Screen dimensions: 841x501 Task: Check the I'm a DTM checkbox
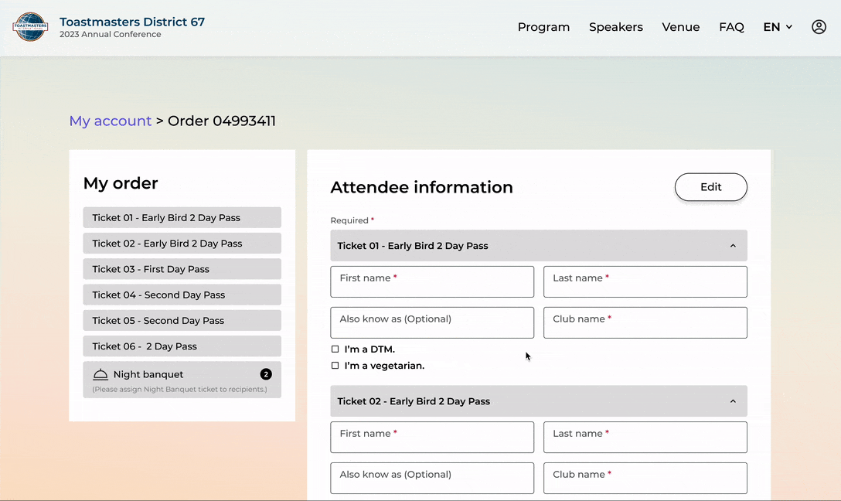335,349
